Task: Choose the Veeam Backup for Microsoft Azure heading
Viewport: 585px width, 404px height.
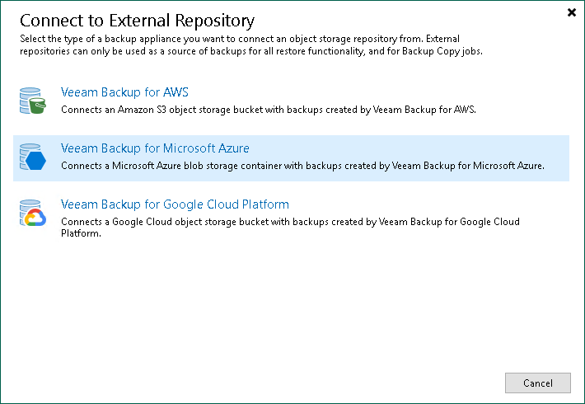Action: 155,148
